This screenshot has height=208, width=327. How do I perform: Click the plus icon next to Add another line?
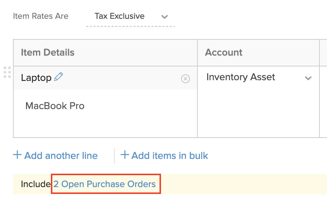(17, 155)
